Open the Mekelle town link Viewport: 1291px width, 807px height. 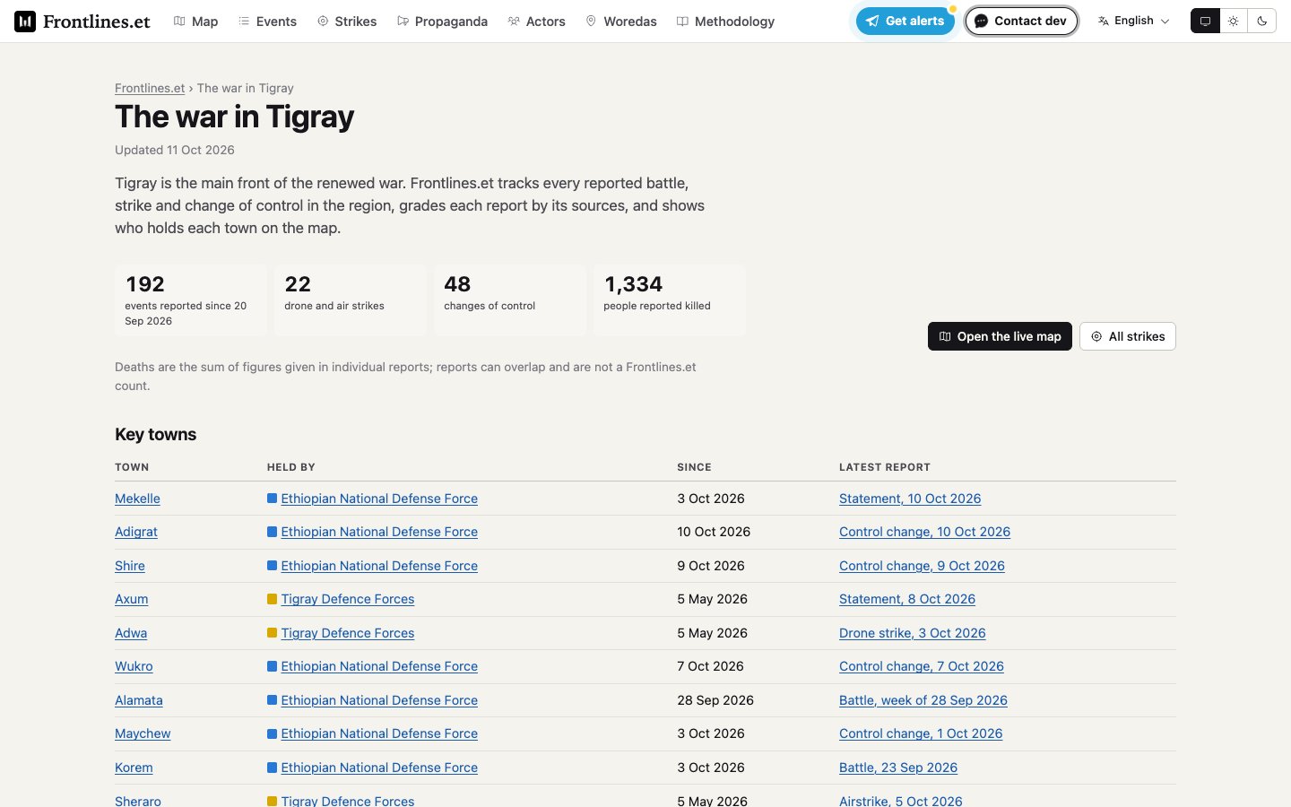click(x=137, y=499)
